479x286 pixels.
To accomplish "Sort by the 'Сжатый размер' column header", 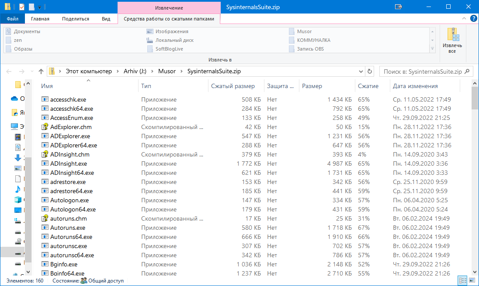I will [x=233, y=86].
